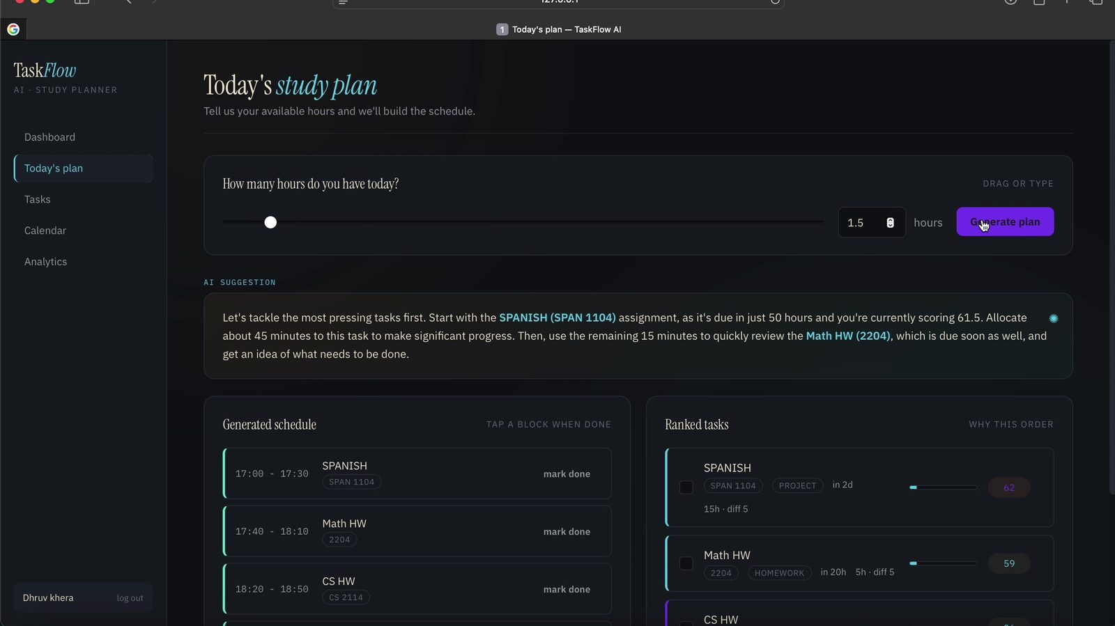Click the SPANISH (SPAN 1104) link in suggestion

[557, 318]
